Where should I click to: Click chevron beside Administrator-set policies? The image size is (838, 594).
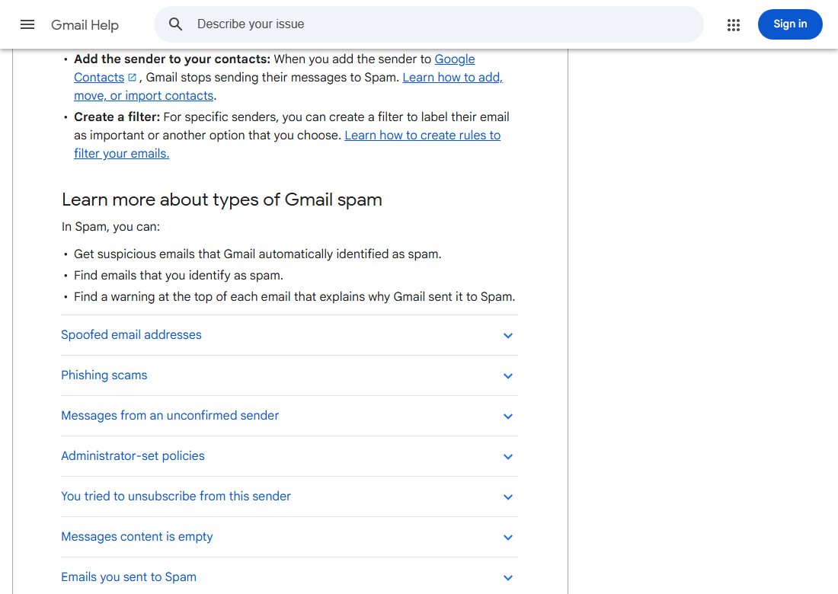pos(507,457)
